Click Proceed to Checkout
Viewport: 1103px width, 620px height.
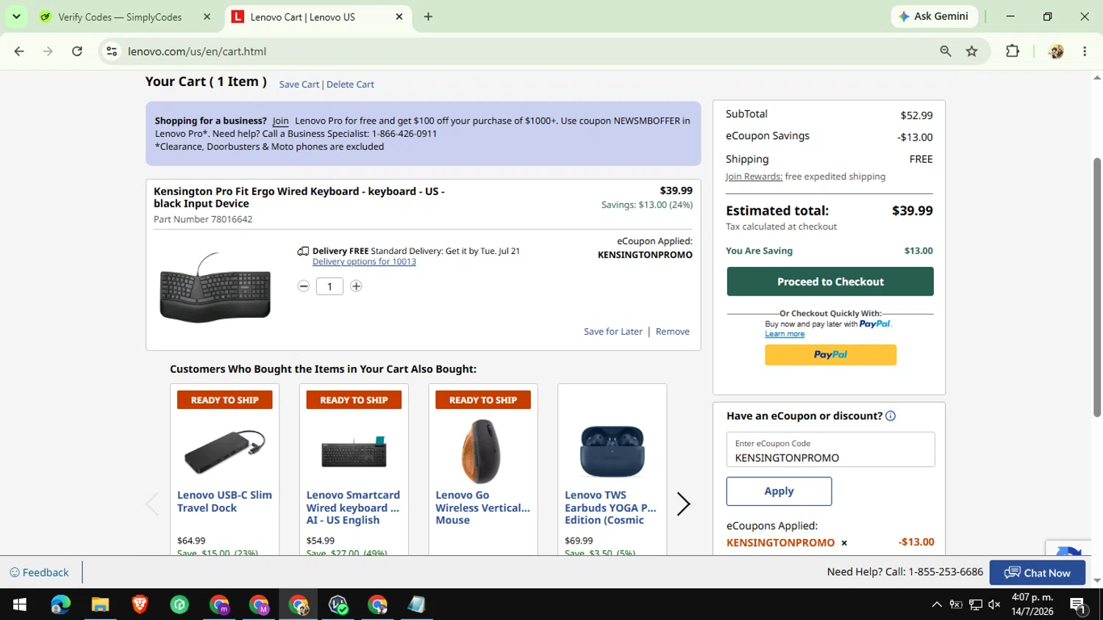(x=830, y=282)
